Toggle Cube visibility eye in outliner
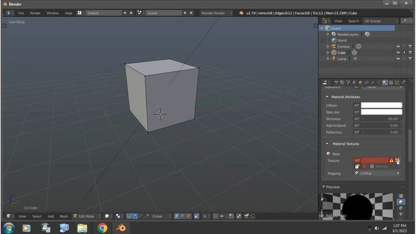This screenshot has height=234, width=416. [x=398, y=53]
